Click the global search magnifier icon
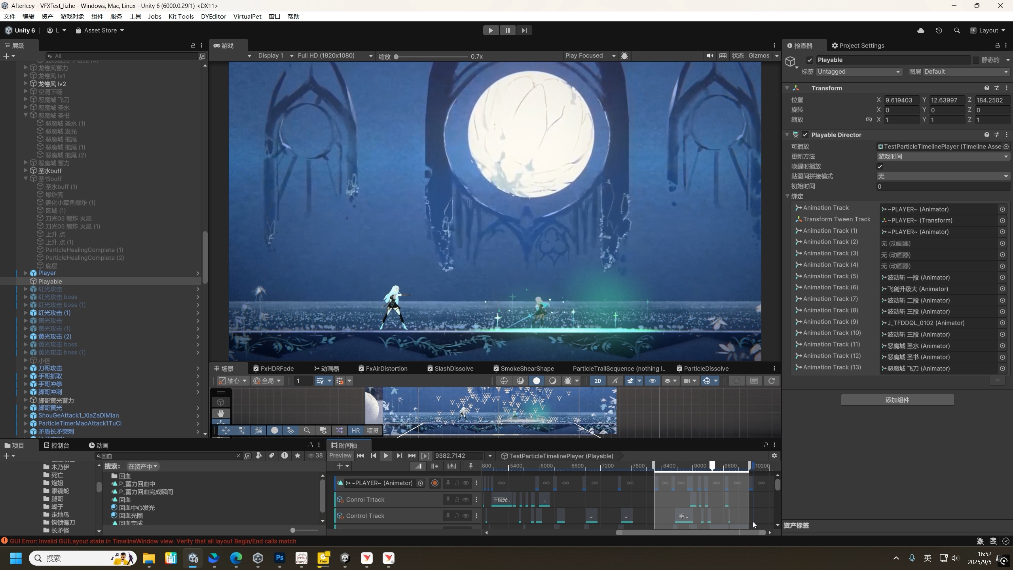 (x=957, y=30)
